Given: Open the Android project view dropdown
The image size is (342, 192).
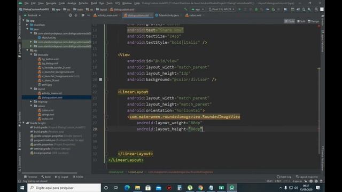Looking at the screenshot, I should point(32,15).
